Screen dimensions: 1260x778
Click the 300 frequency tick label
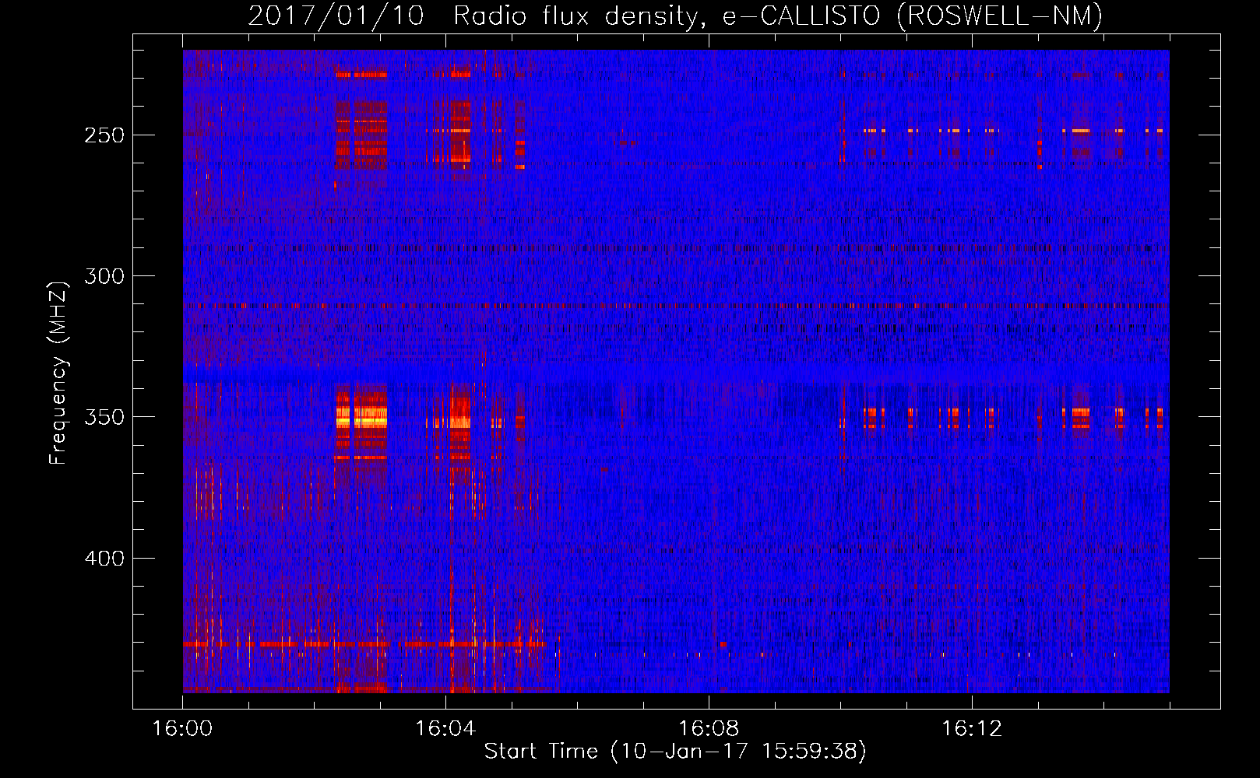pos(104,276)
